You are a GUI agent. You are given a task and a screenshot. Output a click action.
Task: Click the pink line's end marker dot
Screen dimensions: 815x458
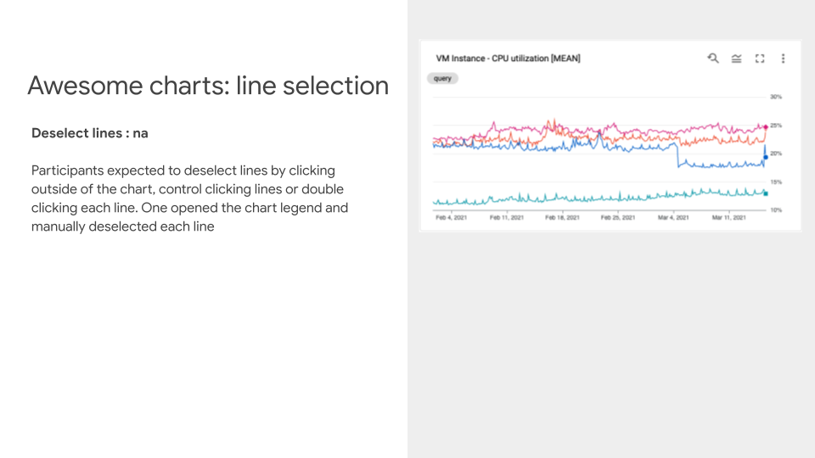click(765, 127)
